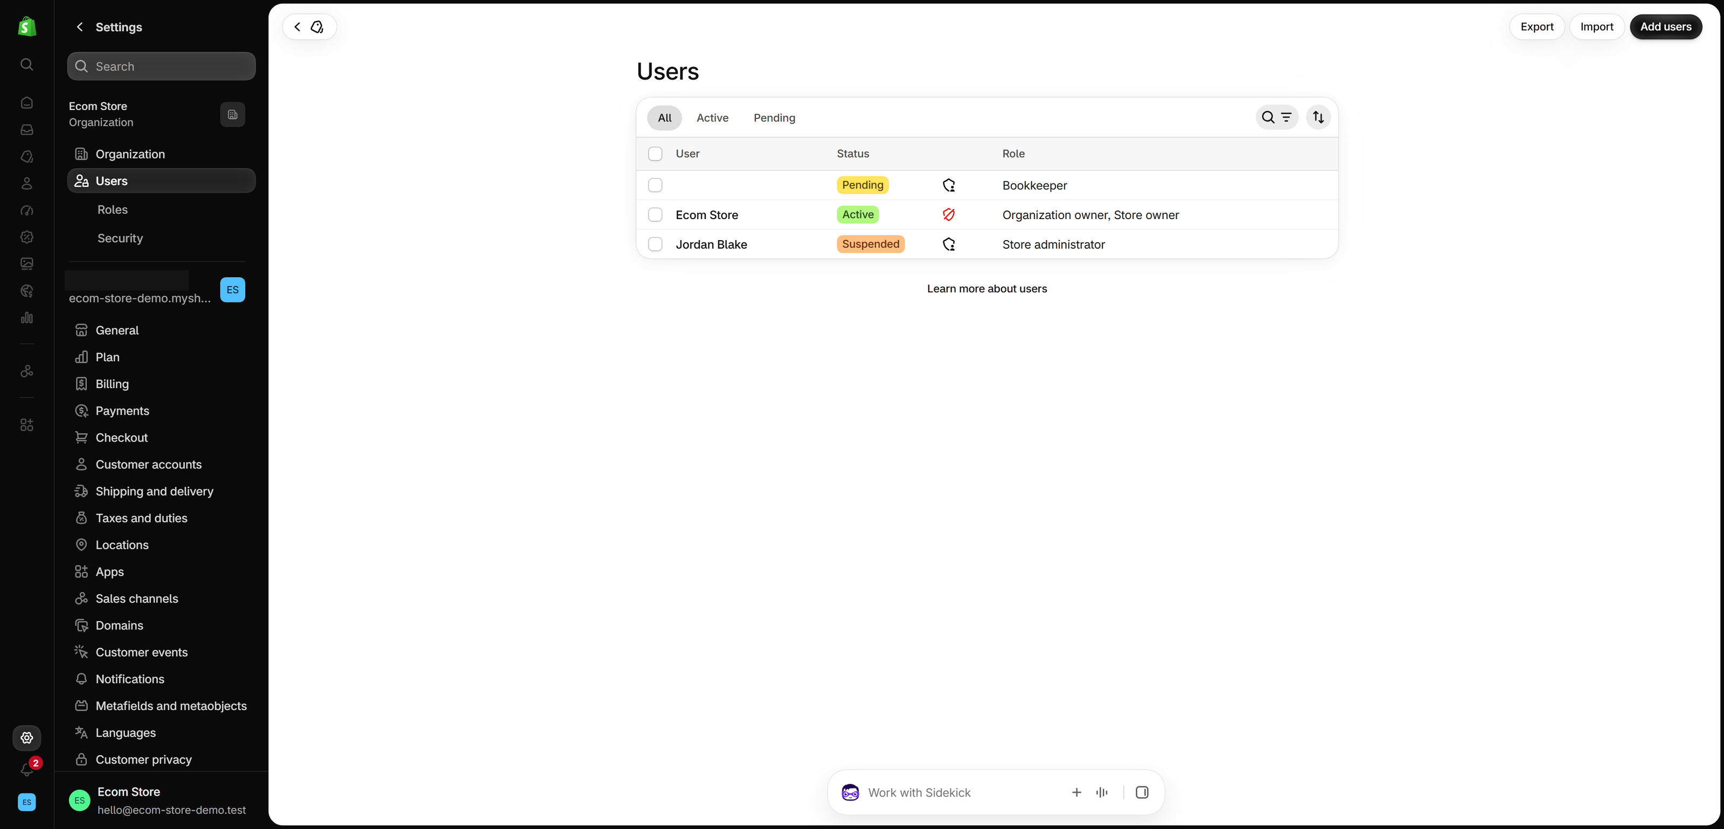Click the settings Search field
Screen dimensions: 1724x829
click(161, 66)
